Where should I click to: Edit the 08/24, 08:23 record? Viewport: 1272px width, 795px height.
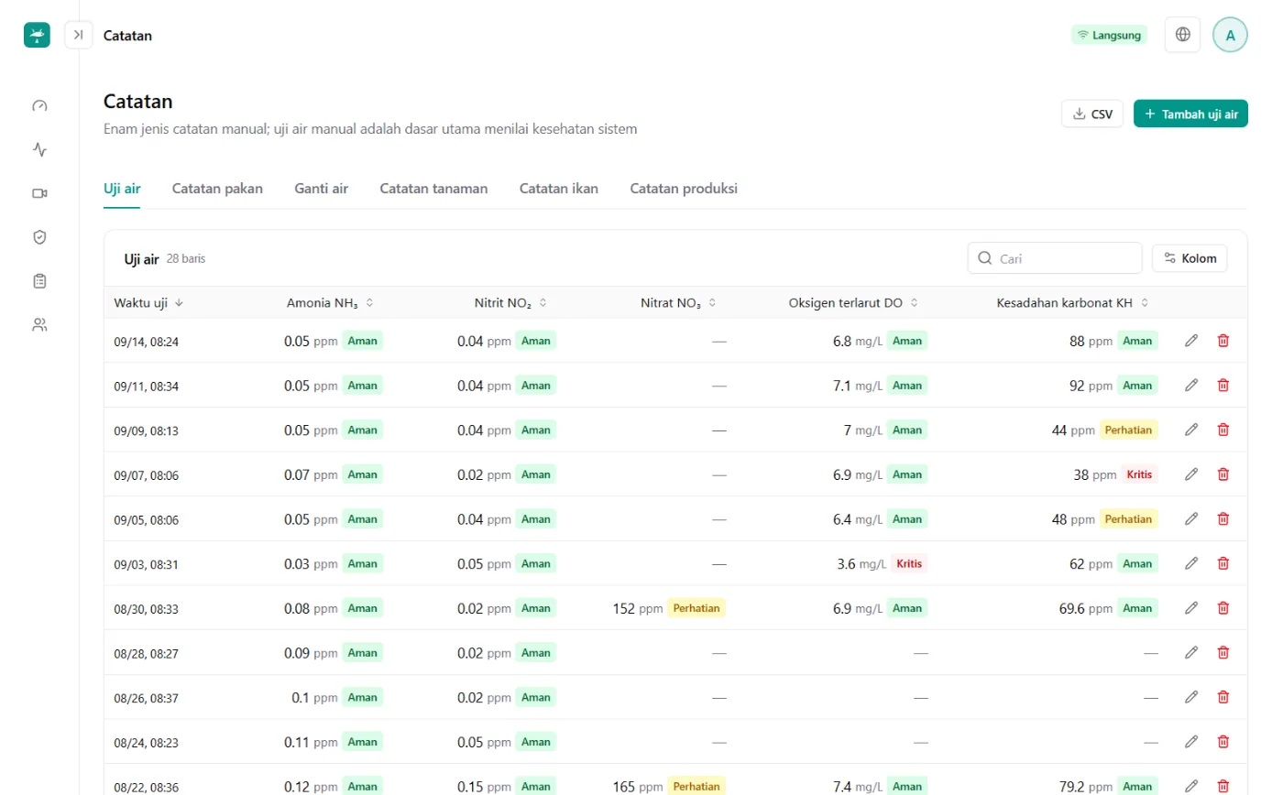click(x=1191, y=741)
